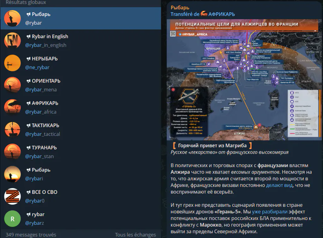The image size is (323, 238).
Task: Select the @rybar_in_english handle
Action: pyautogui.click(x=46, y=45)
